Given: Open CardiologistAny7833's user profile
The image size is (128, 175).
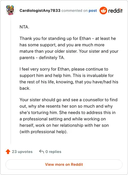Looking at the screenshot, I should point(40,11).
